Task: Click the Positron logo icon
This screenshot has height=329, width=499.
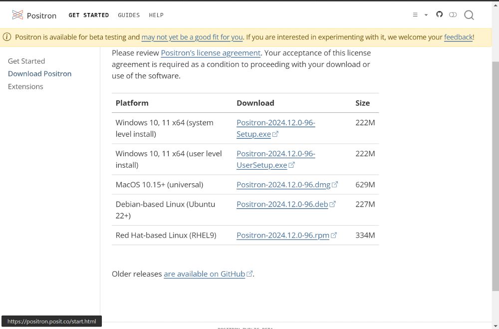Action: (17, 15)
